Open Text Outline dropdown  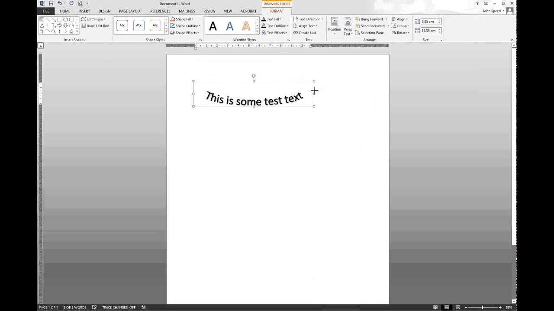[274, 26]
